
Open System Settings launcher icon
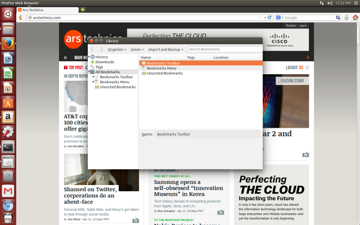click(x=8, y=132)
